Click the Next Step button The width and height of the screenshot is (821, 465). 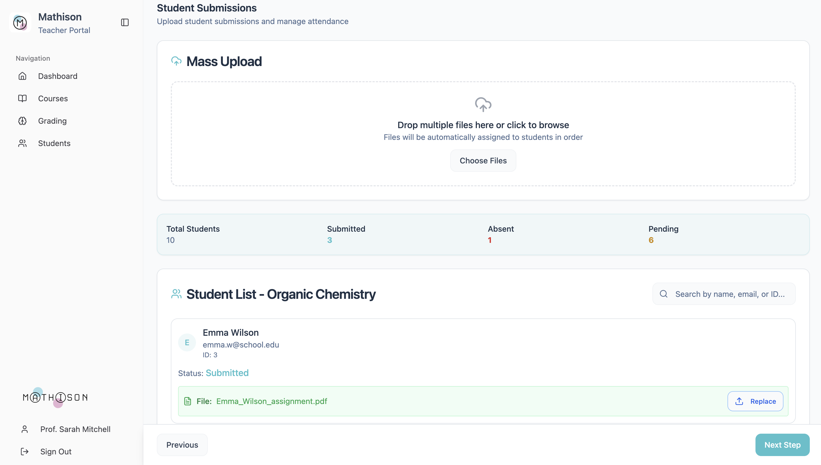(x=782, y=445)
